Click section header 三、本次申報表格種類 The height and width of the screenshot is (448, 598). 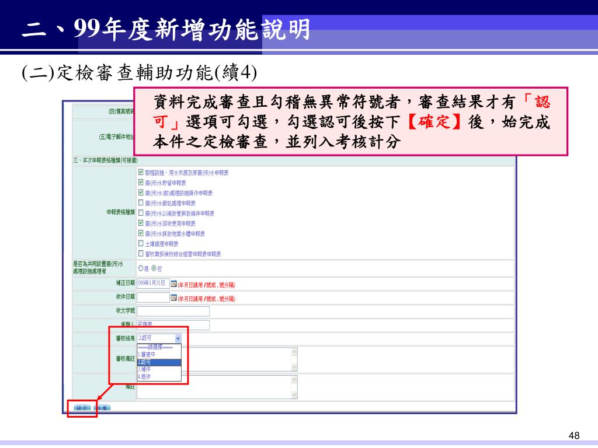tap(106, 160)
